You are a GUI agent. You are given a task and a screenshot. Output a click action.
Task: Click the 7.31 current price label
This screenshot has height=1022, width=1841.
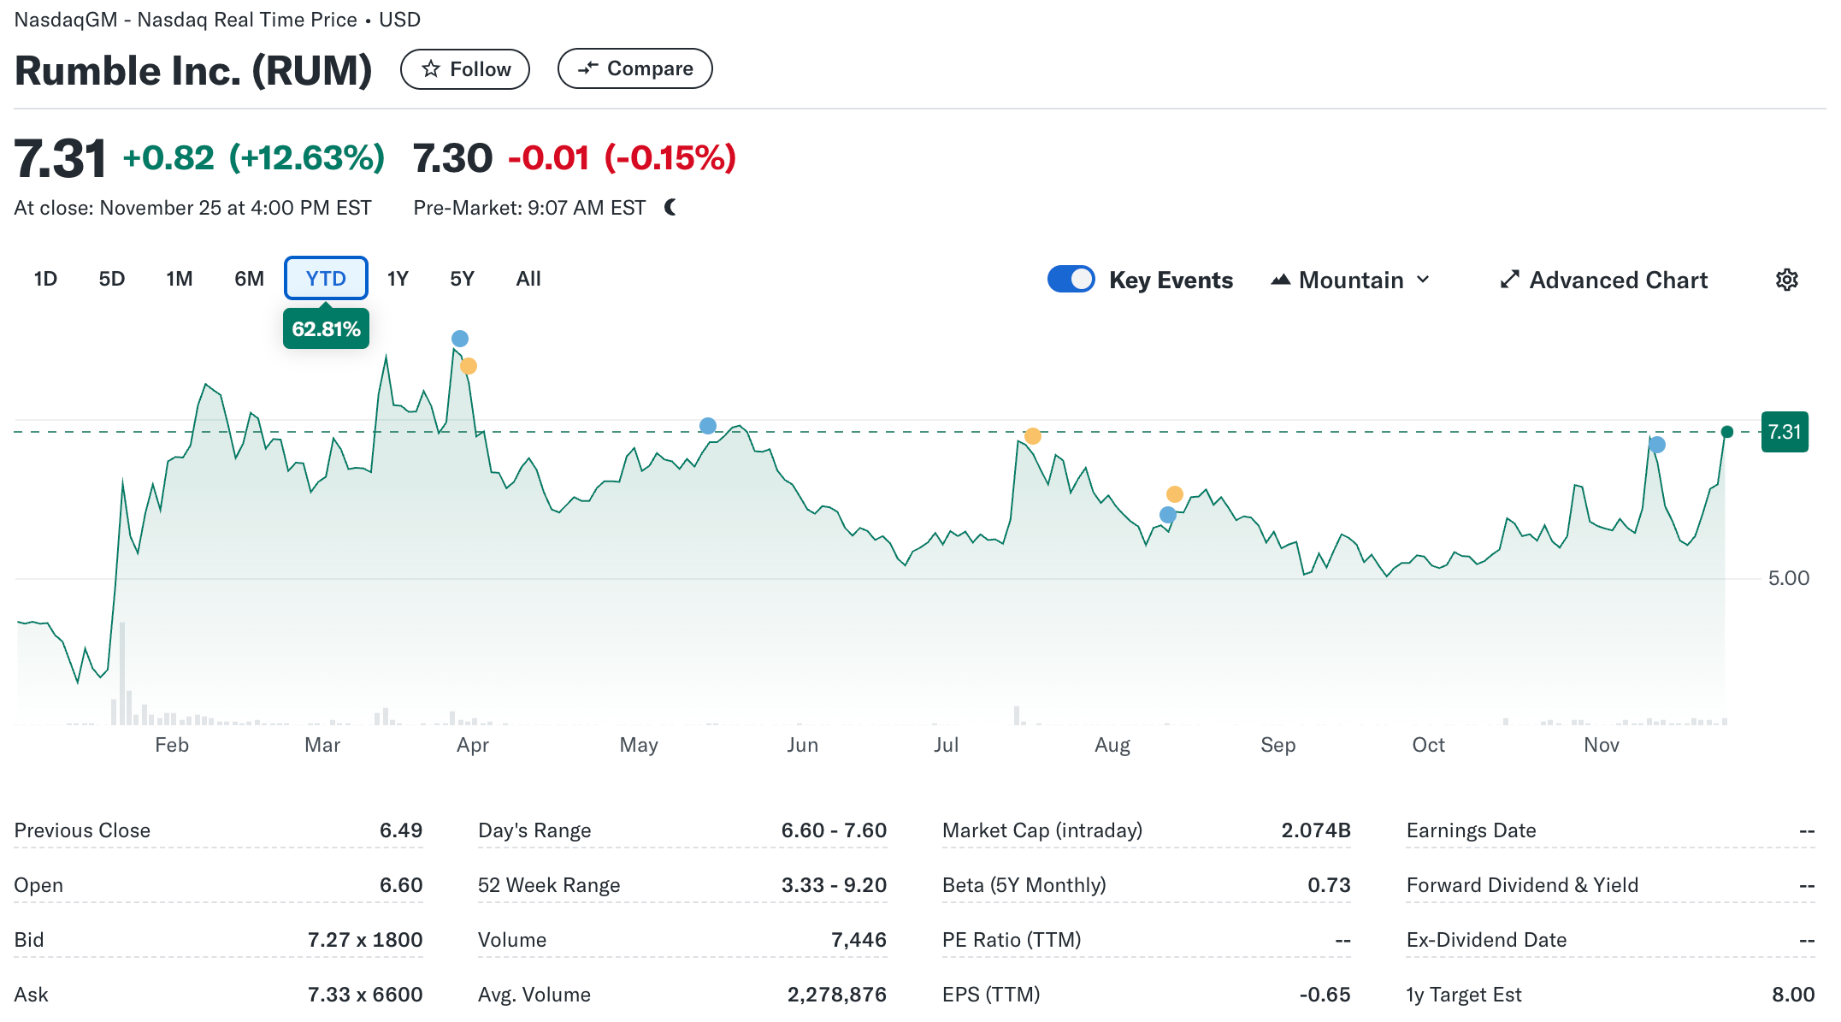click(1785, 432)
